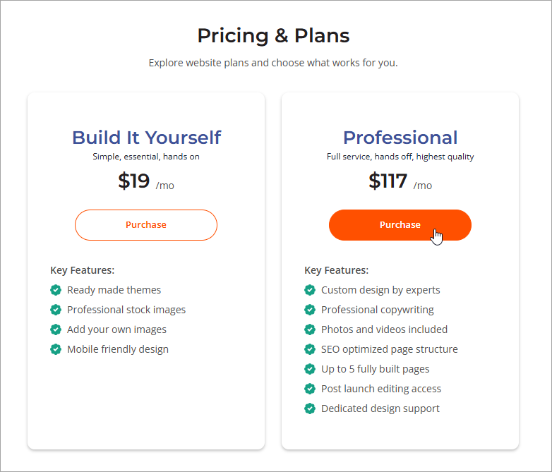The width and height of the screenshot is (552, 472).
Task: Click the checkmark icon beside SEO optimized page structure
Action: tap(310, 349)
